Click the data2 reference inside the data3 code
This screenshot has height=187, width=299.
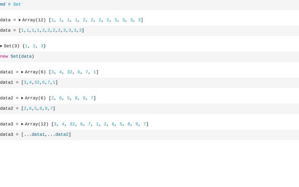(62, 135)
